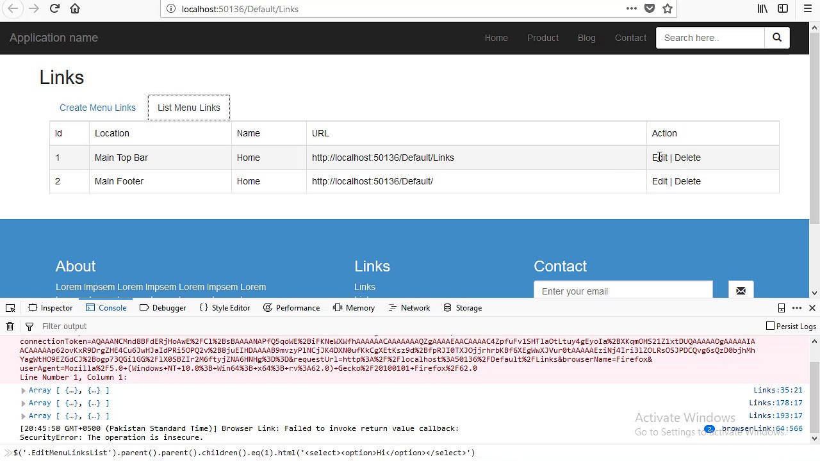Open Firefox library icon

coord(762,9)
